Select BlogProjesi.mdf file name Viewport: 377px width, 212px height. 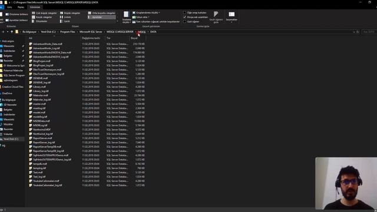coord(42,61)
